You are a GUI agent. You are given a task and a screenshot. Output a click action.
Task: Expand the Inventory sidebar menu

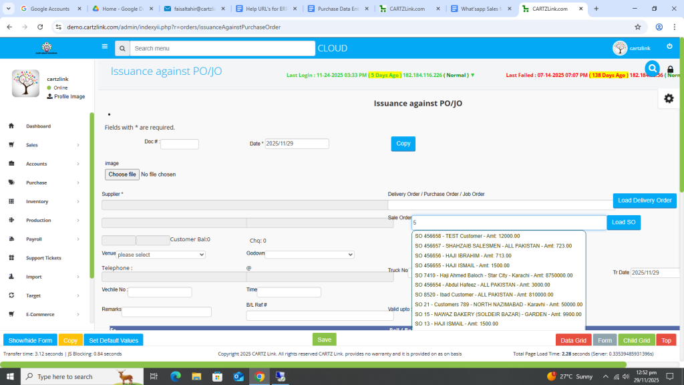point(37,201)
